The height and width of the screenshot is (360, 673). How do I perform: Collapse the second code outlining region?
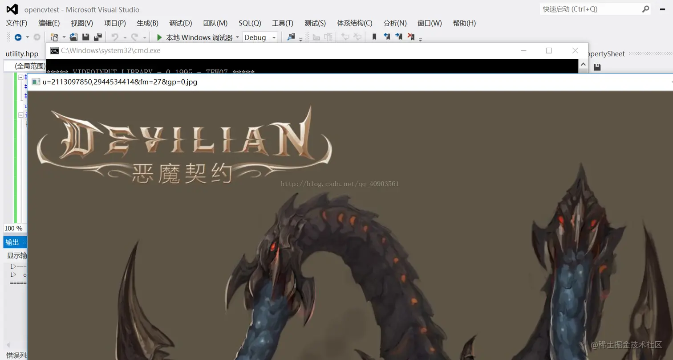20,115
